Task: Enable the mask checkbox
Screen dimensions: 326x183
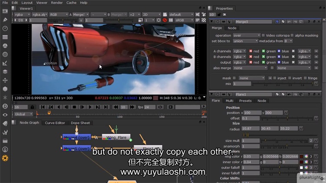Action: (234, 78)
